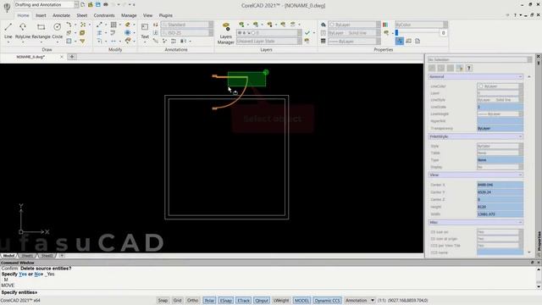
Task: Toggle ETrack in the status bar
Action: (243, 300)
